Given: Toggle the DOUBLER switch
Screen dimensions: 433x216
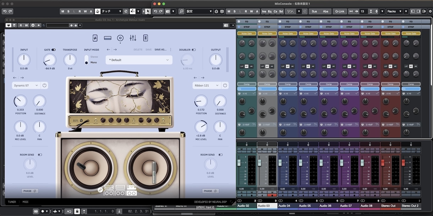Looking at the screenshot, I should (193, 50).
